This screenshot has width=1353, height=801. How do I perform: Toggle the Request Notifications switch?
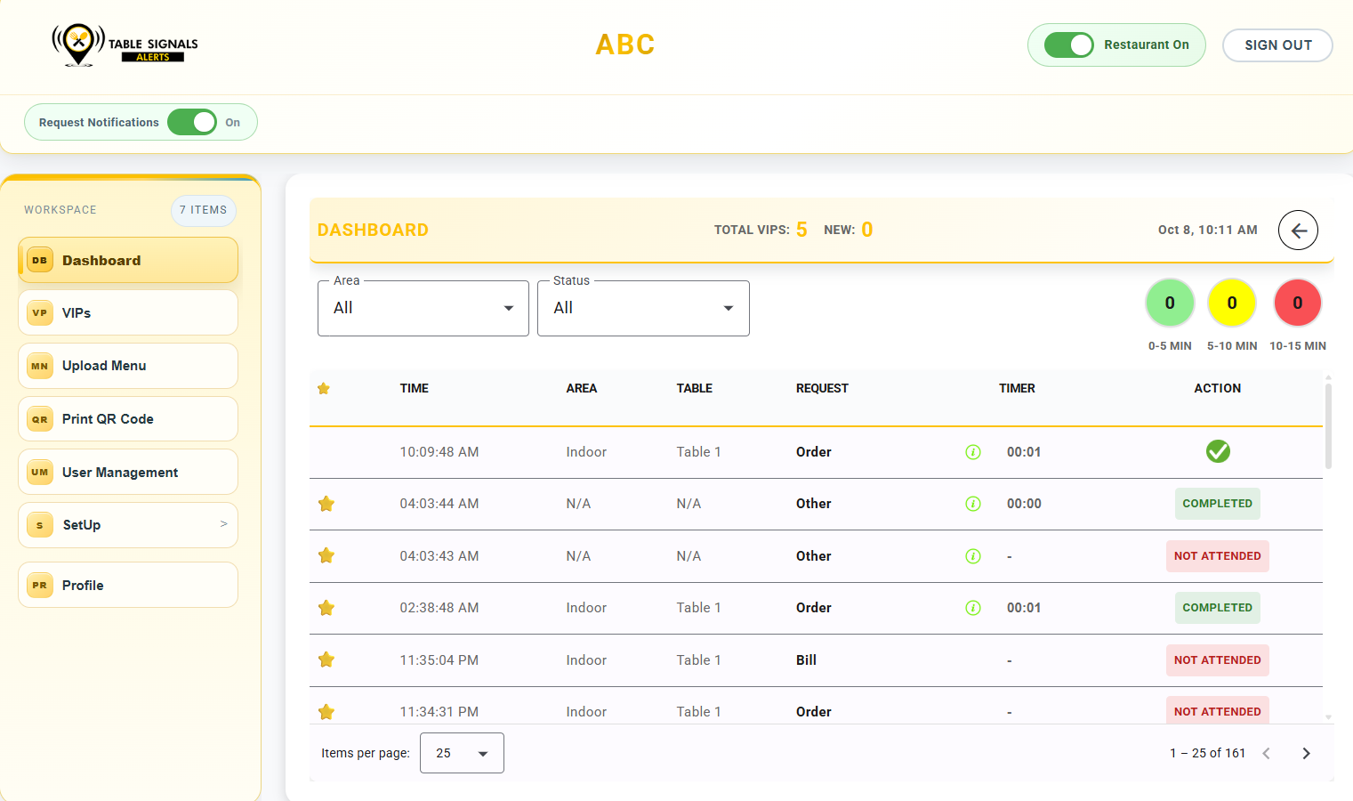pos(192,122)
